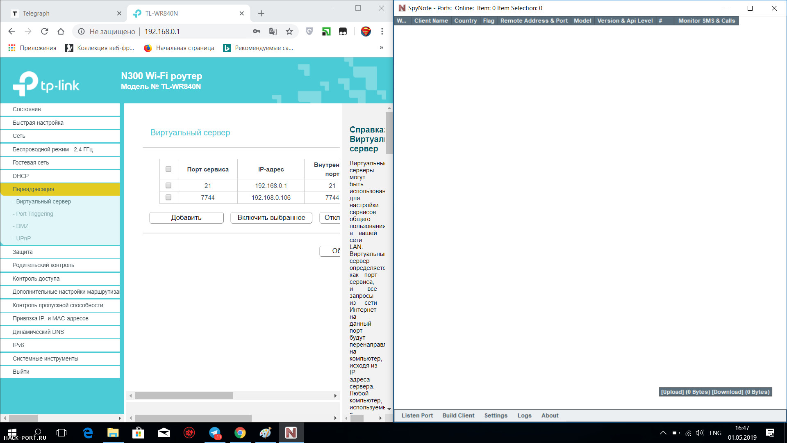Bookmark this page with the star icon
Screen dimensions: 787x443
[289, 32]
